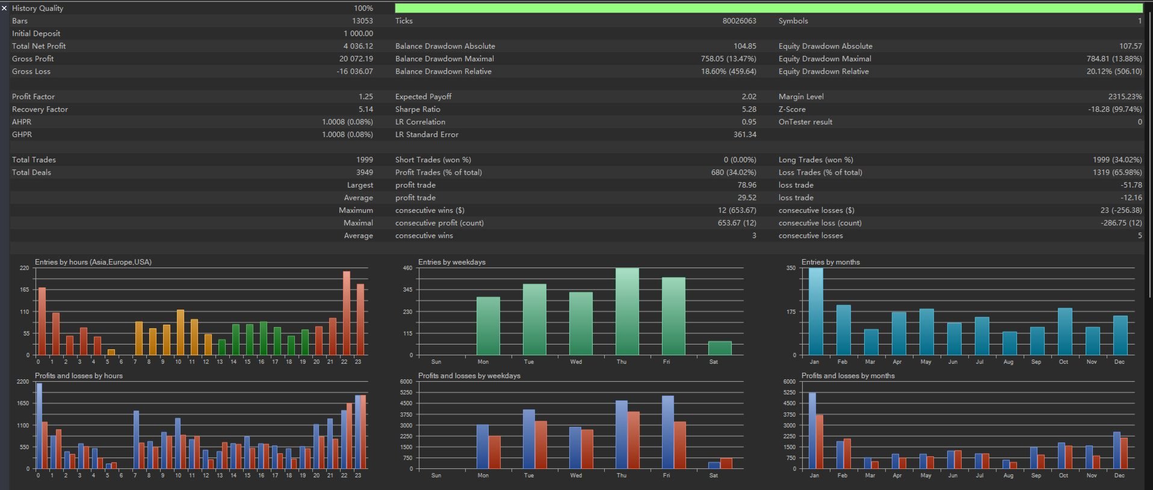Select the Bars value "13053"
Image resolution: width=1153 pixels, height=490 pixels.
click(x=362, y=21)
